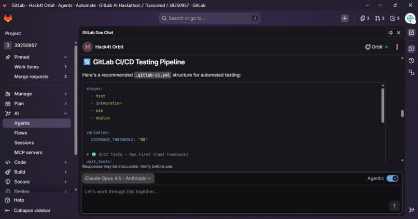Open pinned Merge requests
Viewport: 418px width, 219px height.
coord(36,77)
